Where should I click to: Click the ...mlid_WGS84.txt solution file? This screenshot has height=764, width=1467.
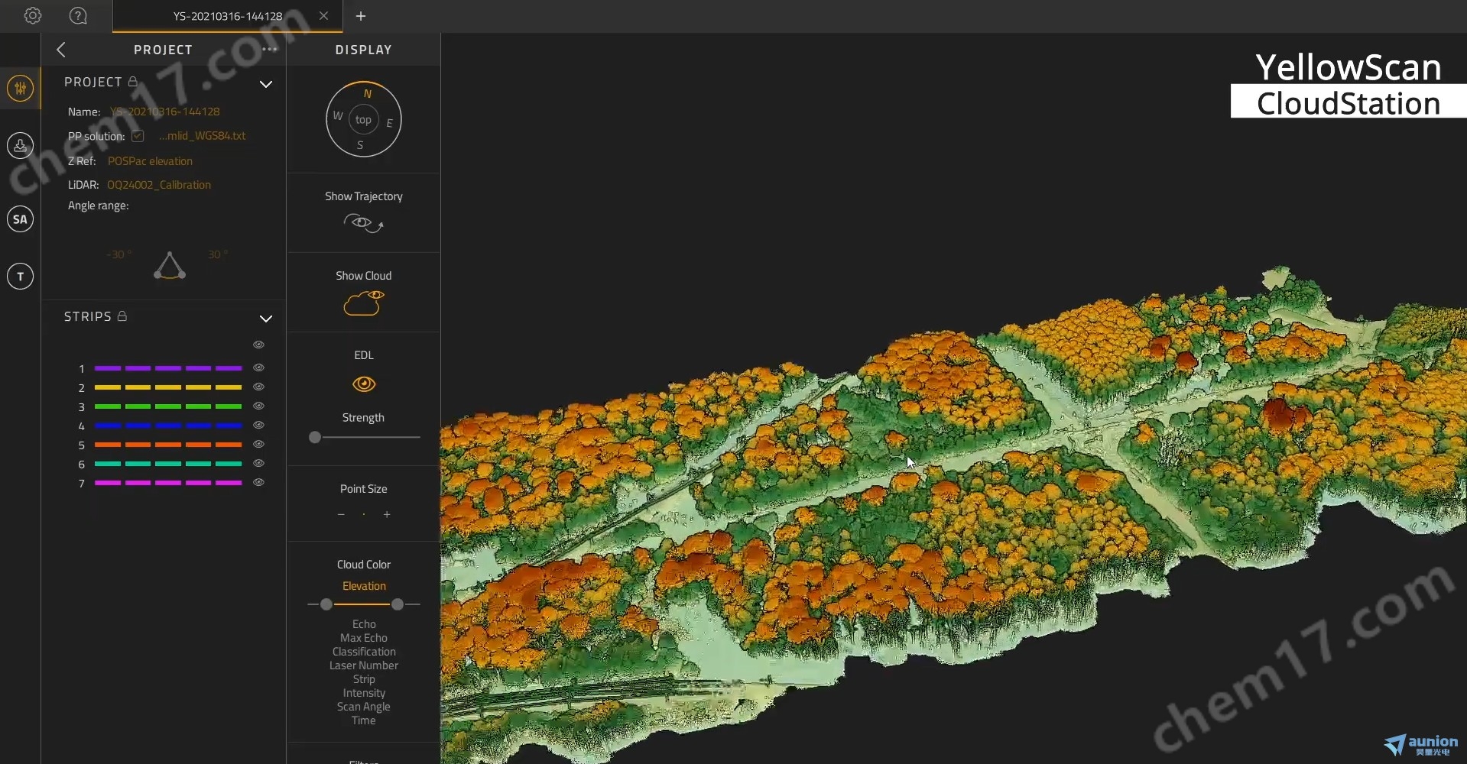click(x=203, y=136)
